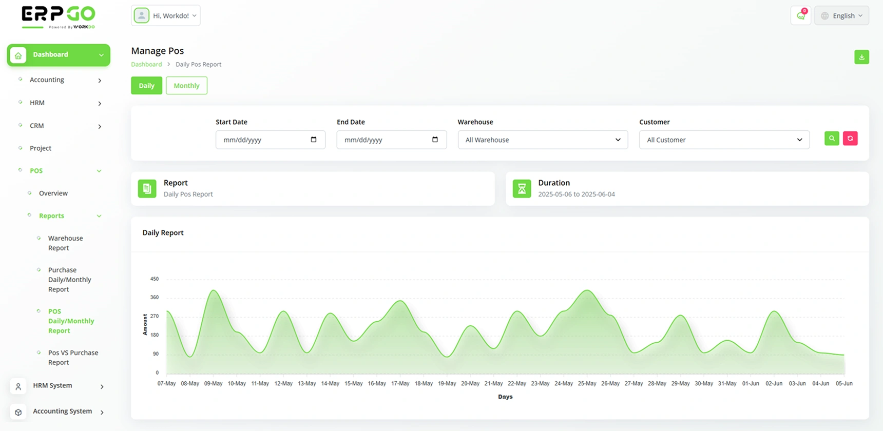Image resolution: width=883 pixels, height=431 pixels.
Task: Click the Accounting System box icon
Action: tap(18, 412)
